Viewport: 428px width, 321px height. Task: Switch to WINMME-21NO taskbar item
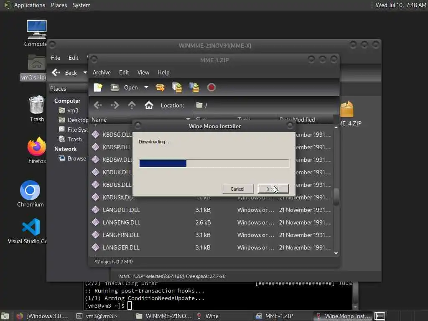click(x=164, y=316)
